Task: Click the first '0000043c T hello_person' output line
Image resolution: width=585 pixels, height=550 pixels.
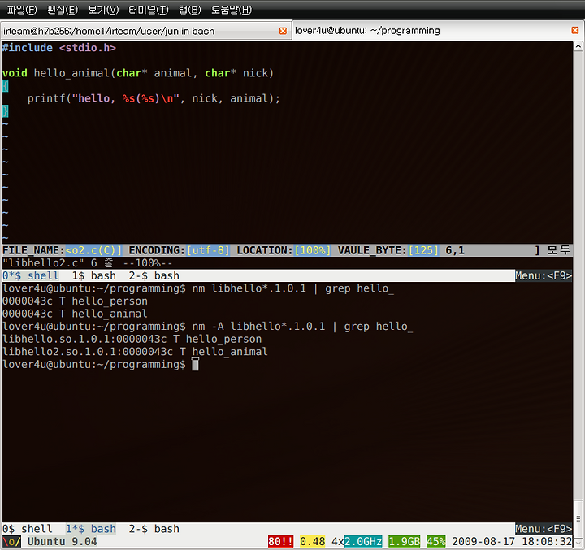Action: point(75,301)
